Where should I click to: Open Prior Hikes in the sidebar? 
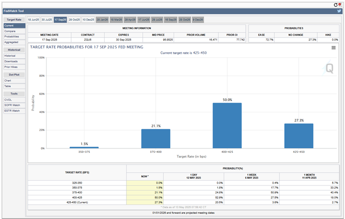pyautogui.click(x=11, y=67)
